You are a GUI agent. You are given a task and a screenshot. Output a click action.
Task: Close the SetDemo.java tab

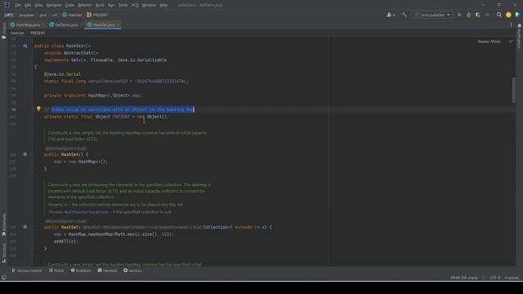pyautogui.click(x=82, y=24)
